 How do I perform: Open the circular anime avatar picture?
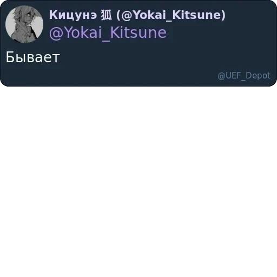(24, 24)
